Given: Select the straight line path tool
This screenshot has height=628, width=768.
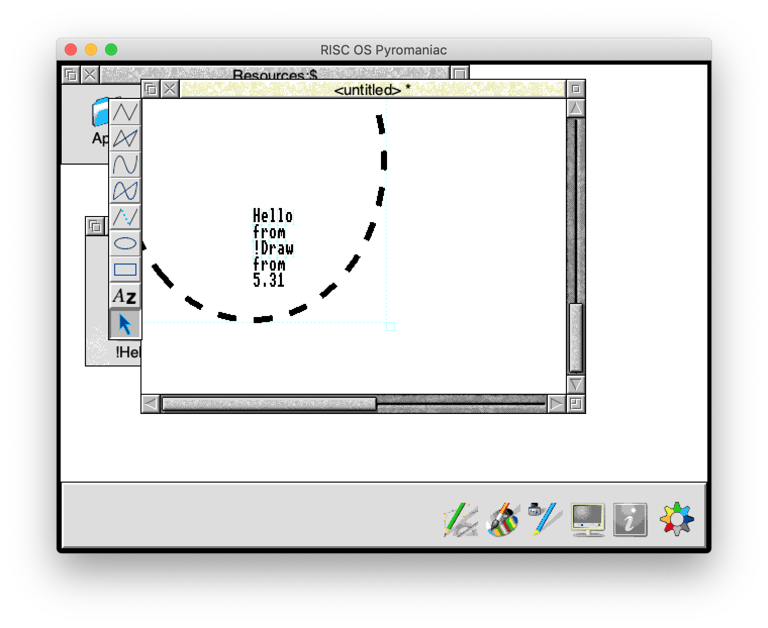Looking at the screenshot, I should pyautogui.click(x=125, y=112).
